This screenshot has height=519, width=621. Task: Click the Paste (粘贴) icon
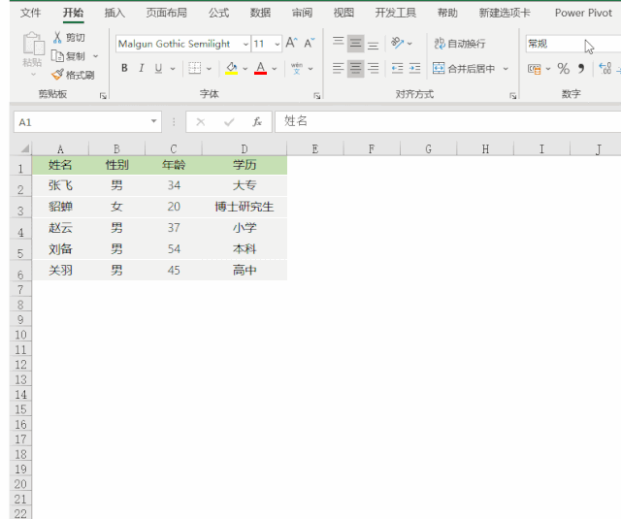coord(33,45)
